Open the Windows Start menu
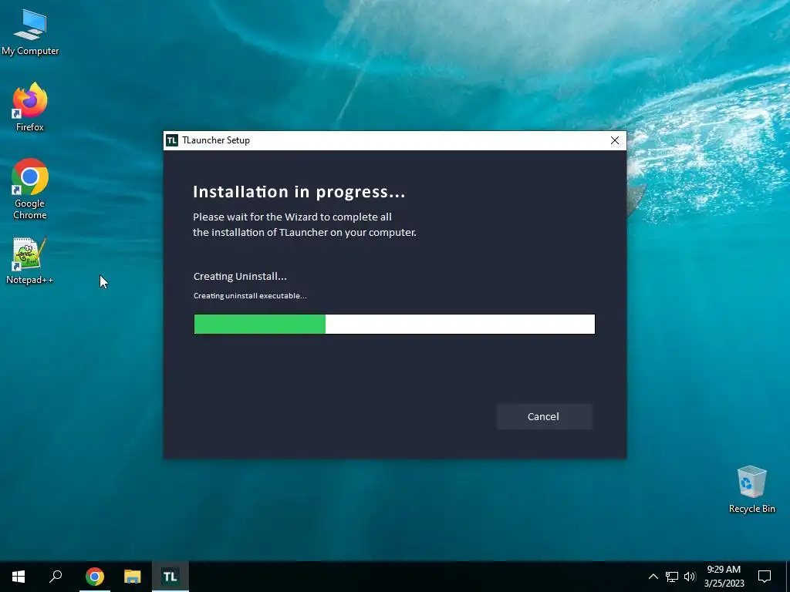The height and width of the screenshot is (592, 790). [x=19, y=577]
